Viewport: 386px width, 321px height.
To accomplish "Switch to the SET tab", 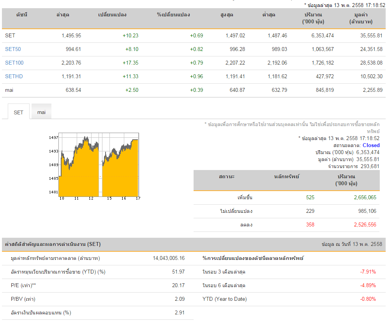I will coord(18,112).
